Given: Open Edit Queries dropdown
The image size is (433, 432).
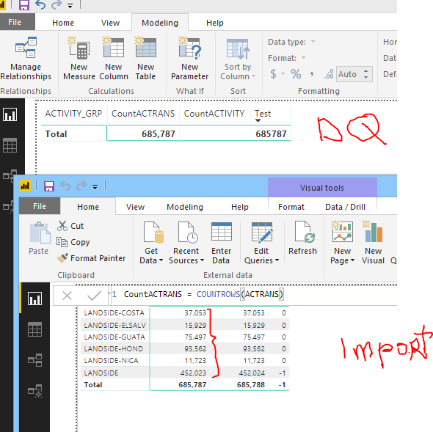Looking at the screenshot, I should 261,243.
